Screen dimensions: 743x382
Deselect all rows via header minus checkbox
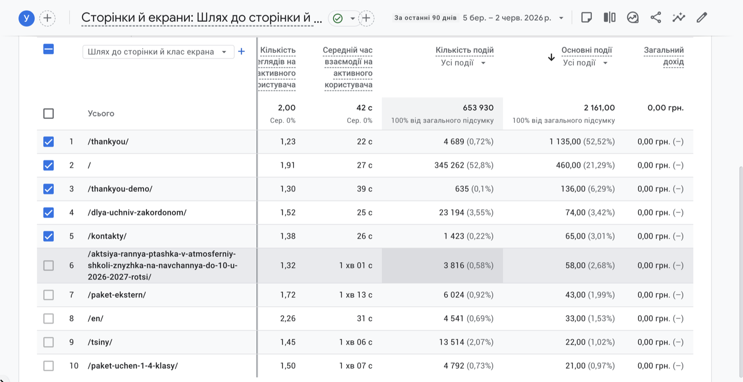point(48,49)
